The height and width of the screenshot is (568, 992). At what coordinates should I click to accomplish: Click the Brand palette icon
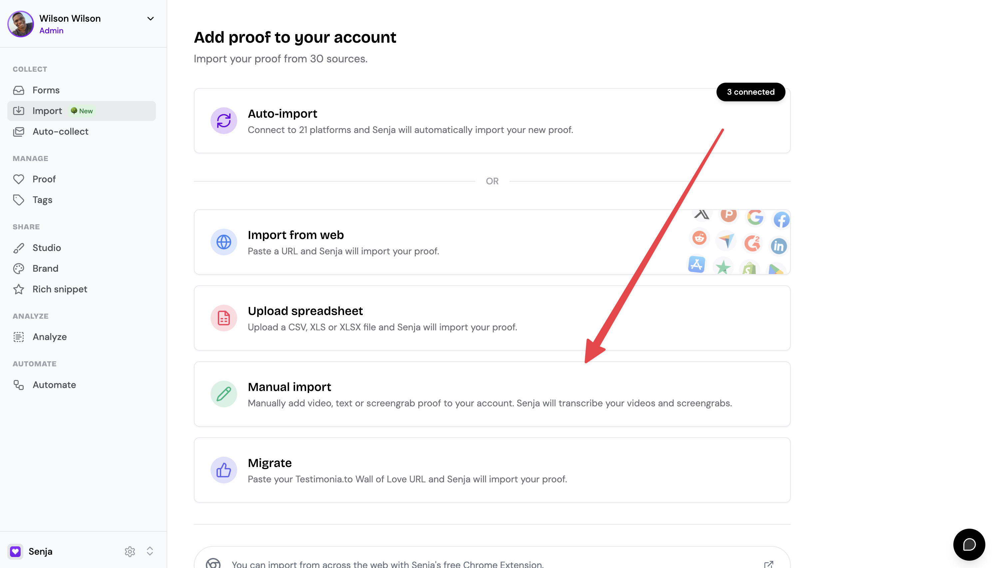click(x=18, y=268)
